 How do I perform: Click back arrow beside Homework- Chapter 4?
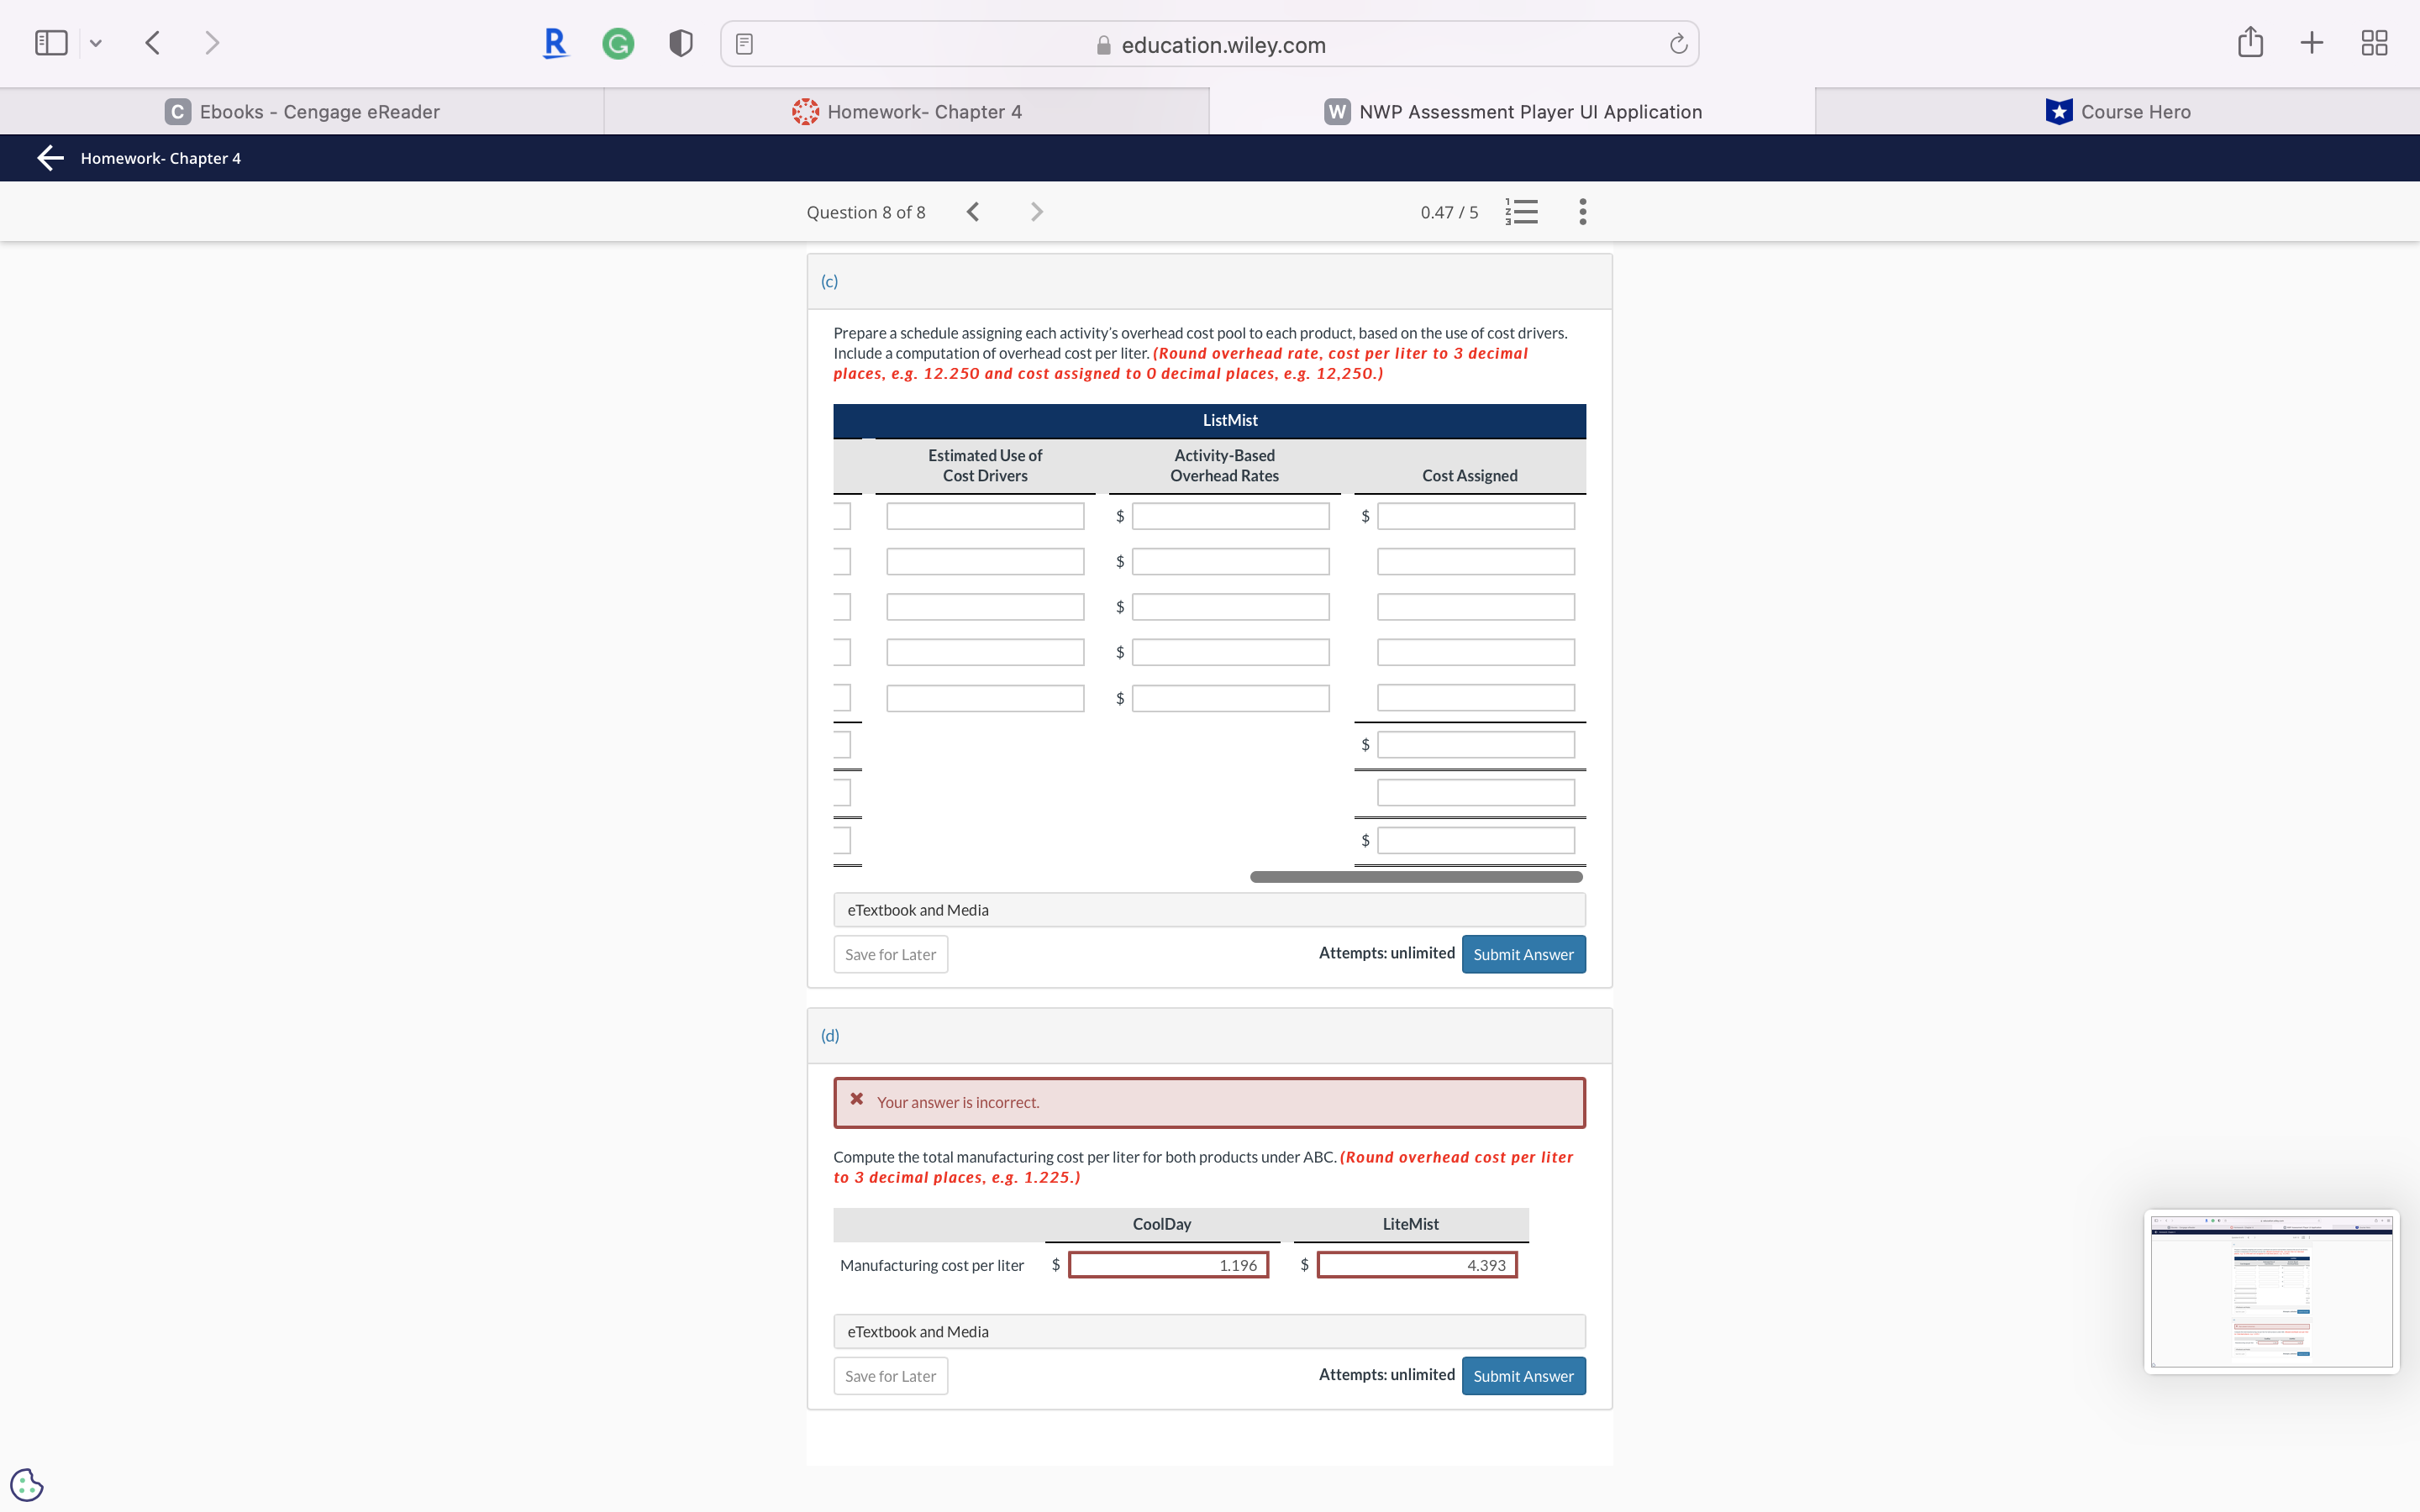[50, 158]
